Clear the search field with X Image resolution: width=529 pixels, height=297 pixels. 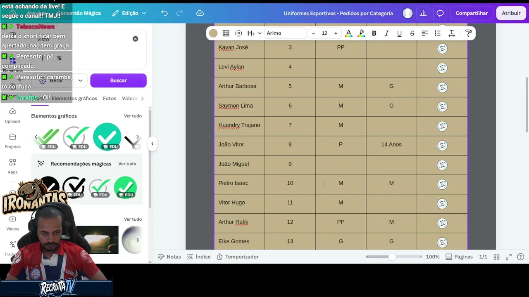[135, 39]
